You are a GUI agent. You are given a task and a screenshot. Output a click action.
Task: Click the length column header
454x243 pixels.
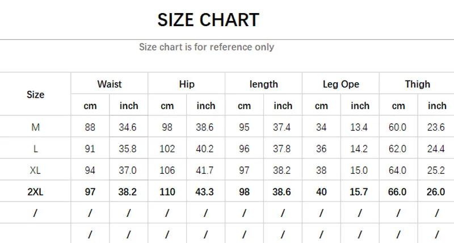pyautogui.click(x=264, y=84)
